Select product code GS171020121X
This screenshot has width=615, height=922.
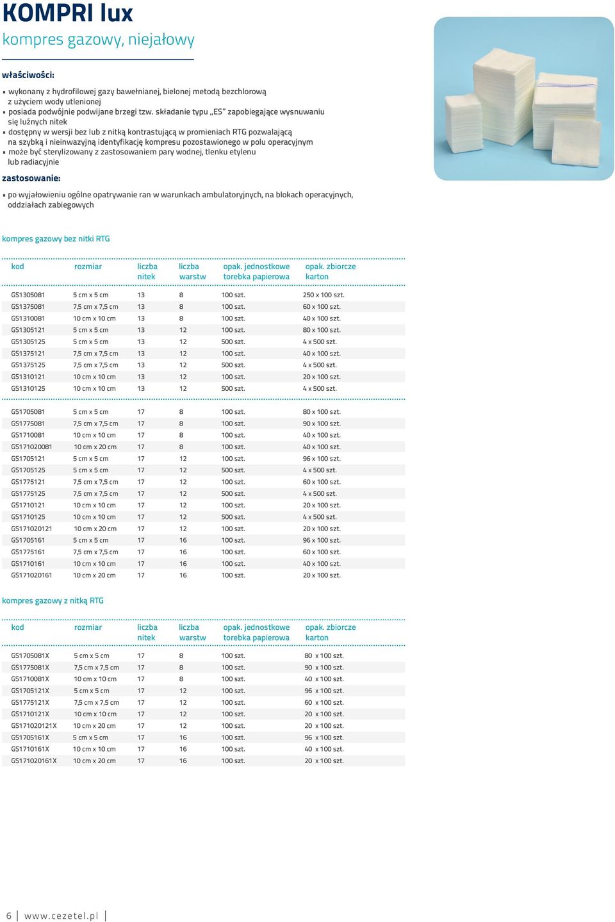[x=34, y=726]
